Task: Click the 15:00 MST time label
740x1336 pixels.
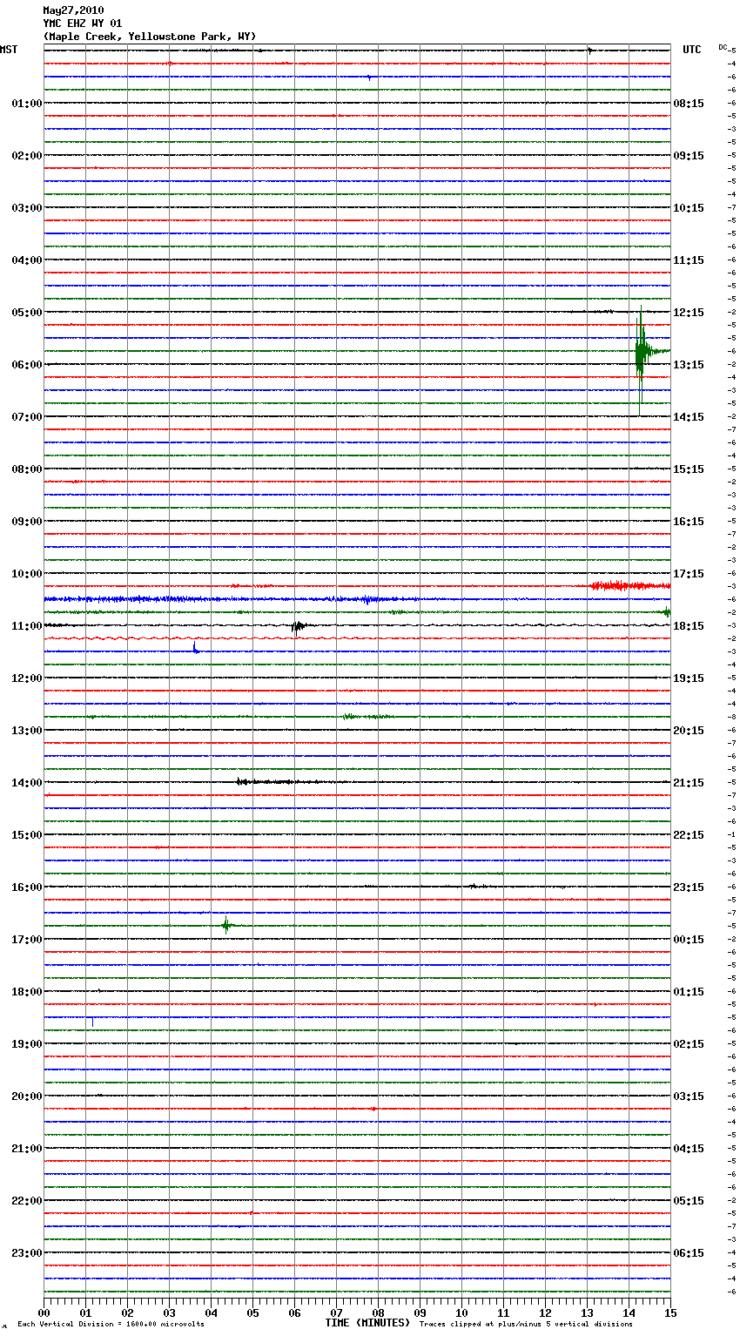Action: coord(27,835)
